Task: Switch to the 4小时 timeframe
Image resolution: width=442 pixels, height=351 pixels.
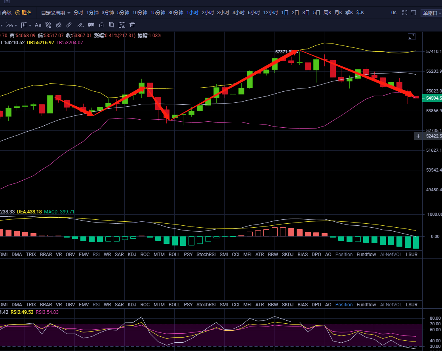Action: click(x=238, y=13)
